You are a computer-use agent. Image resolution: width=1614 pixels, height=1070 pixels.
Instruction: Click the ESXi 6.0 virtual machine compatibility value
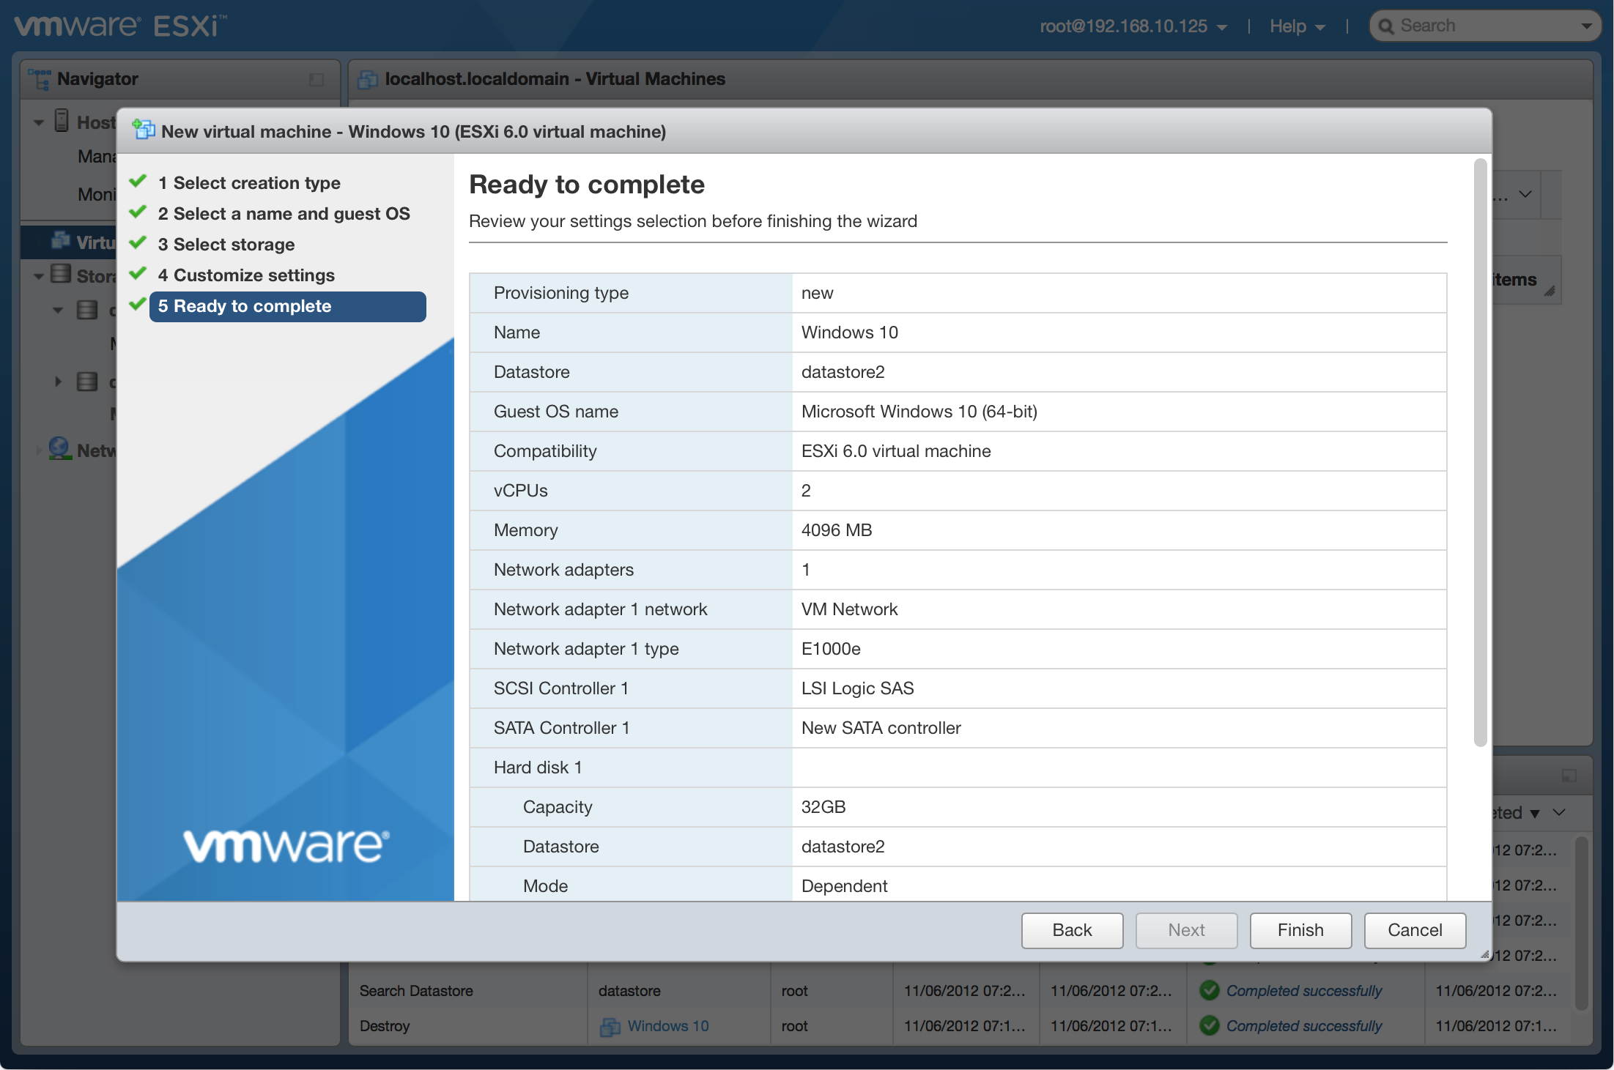click(896, 451)
